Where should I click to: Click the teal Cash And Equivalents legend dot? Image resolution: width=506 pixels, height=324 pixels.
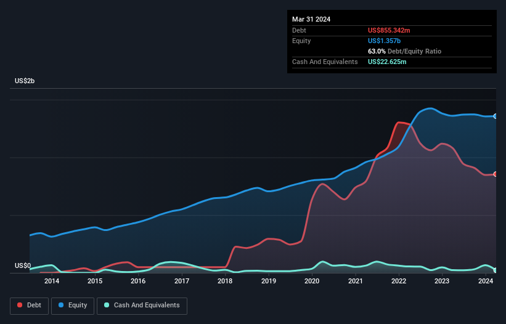107,305
